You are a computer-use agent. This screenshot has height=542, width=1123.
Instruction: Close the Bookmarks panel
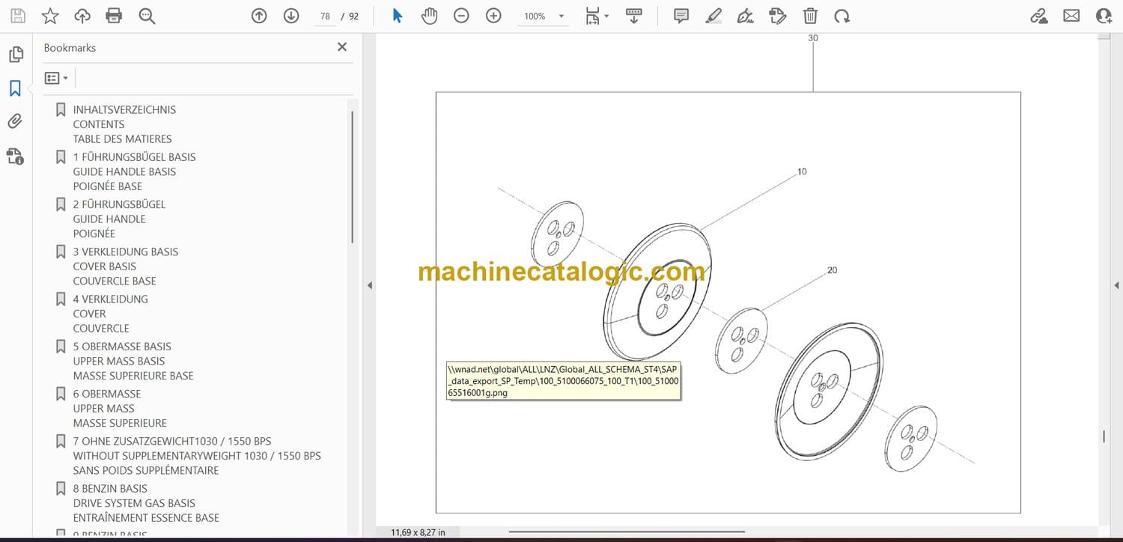point(342,47)
